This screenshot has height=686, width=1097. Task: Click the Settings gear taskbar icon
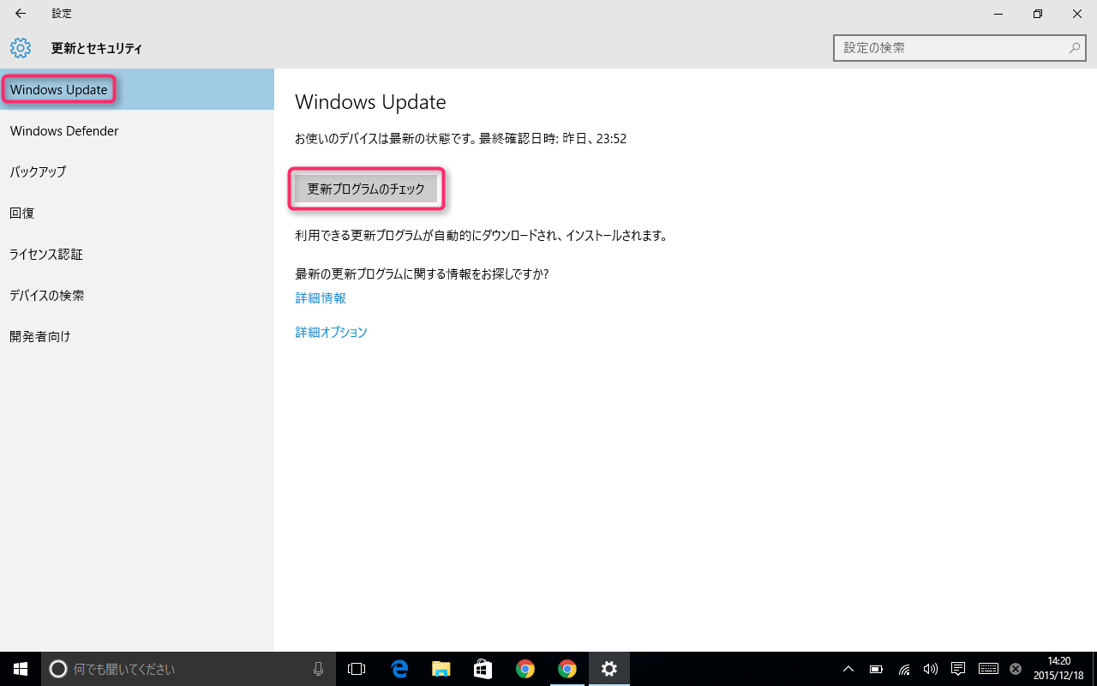point(609,669)
